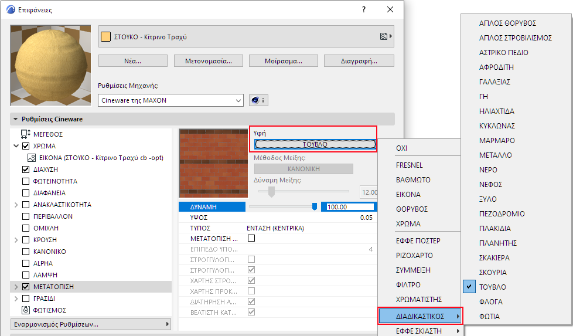Choose ΕΦΦΕ ΠΟΣΤΕΡ menu entry
Viewport: 573px width, 336px height.
(x=418, y=240)
